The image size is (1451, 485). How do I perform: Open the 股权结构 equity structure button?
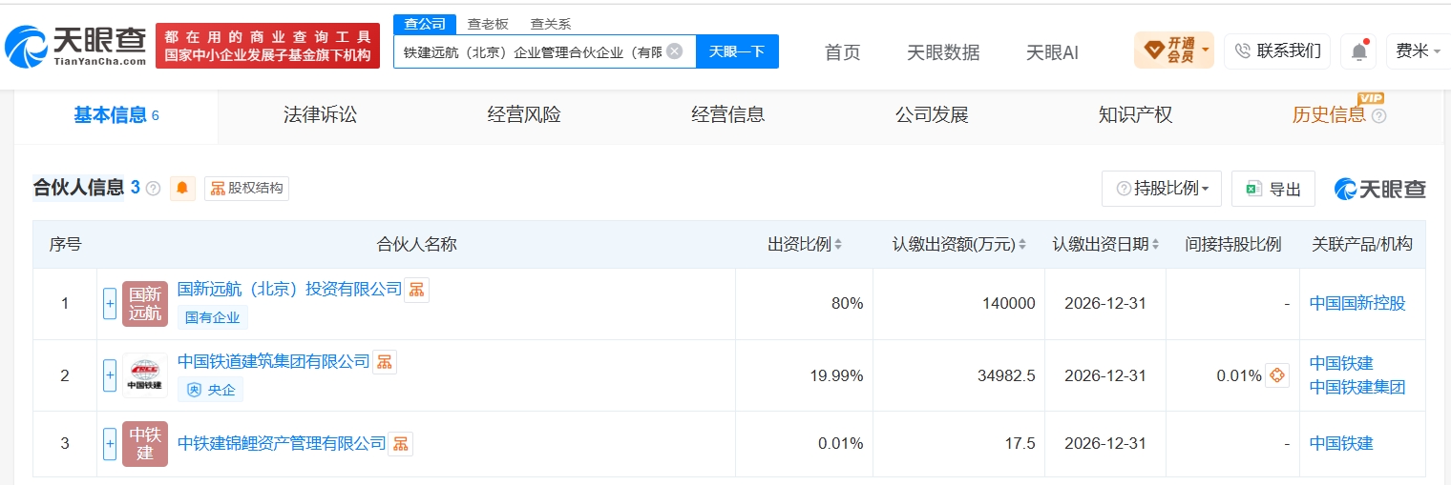click(x=246, y=189)
